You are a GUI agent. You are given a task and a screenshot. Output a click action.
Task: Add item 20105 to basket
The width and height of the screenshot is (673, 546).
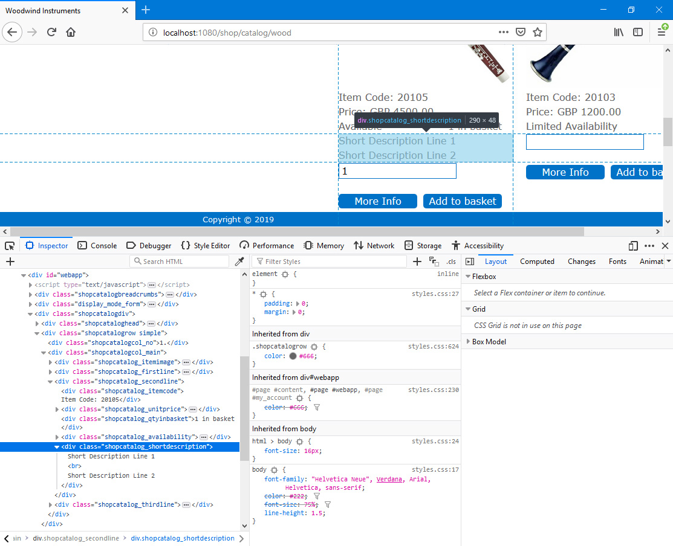(x=462, y=201)
